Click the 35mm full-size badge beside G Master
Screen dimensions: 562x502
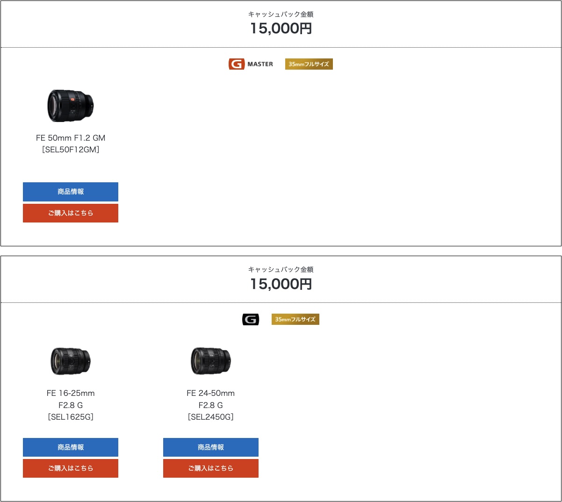point(309,64)
